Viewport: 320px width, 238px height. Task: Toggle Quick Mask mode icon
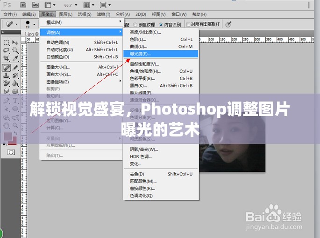click(x=11, y=152)
